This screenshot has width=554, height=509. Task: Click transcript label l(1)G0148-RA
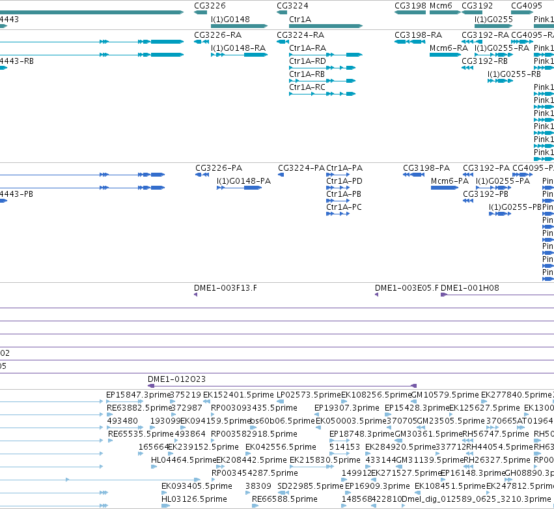coord(238,48)
